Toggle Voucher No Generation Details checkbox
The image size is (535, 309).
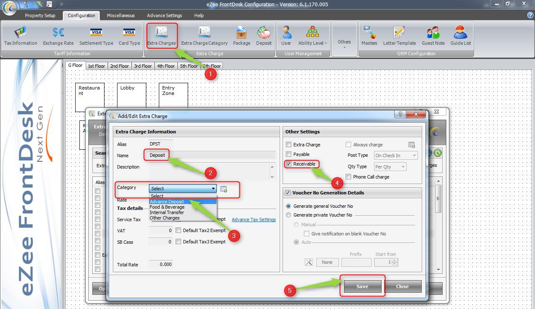click(x=288, y=193)
